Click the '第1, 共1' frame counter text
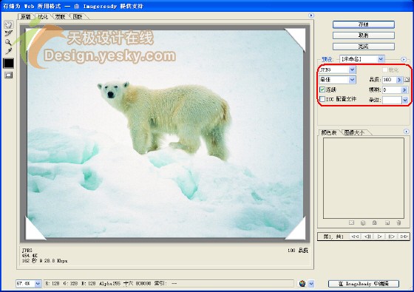Viewport: 414px width, 292px height. coord(333,237)
